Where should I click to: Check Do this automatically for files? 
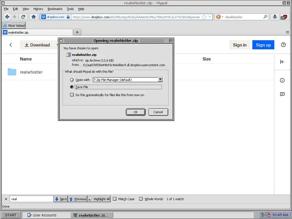coord(72,95)
